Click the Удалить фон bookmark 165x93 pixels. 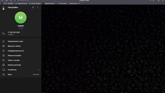click(x=74, y=3)
